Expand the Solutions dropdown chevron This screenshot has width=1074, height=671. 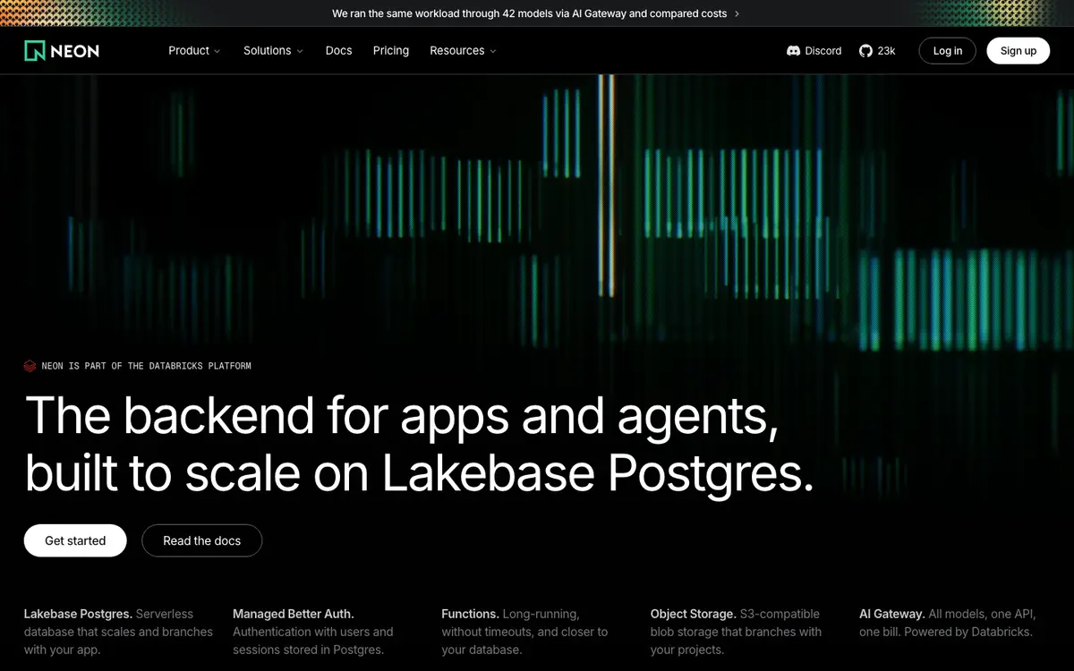pyautogui.click(x=300, y=51)
